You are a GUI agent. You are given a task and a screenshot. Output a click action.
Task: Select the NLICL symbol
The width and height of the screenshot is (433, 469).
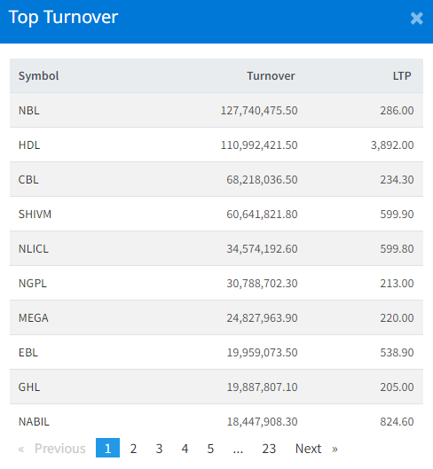tap(34, 249)
